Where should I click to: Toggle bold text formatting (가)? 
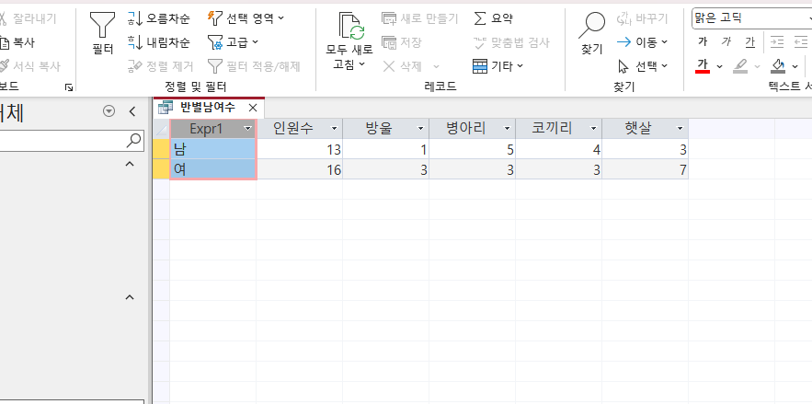coord(703,41)
